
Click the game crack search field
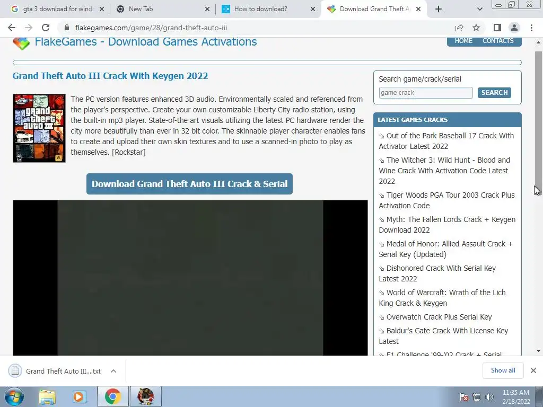click(x=426, y=93)
